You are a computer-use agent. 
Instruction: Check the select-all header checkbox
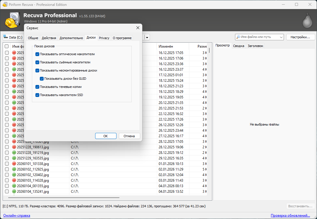7,46
